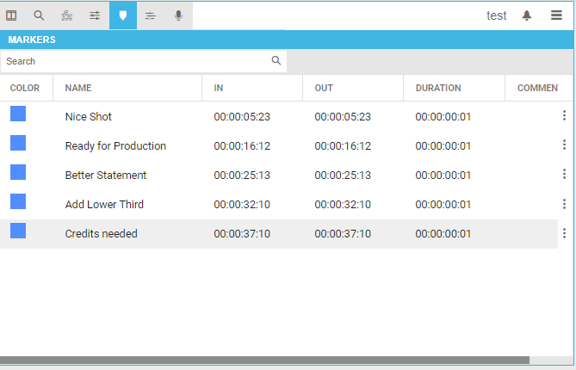Open options menu for Credits needed marker
This screenshot has height=370, width=576.
pos(564,233)
